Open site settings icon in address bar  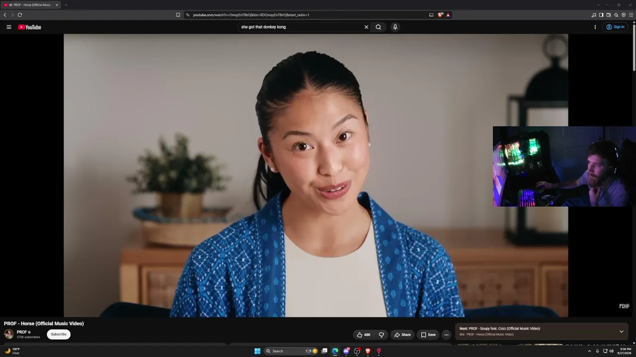[188, 15]
